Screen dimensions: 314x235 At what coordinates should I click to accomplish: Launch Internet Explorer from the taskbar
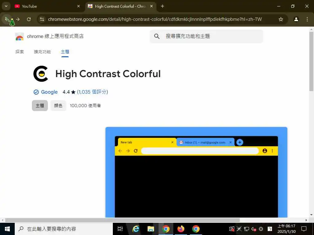coord(136,229)
